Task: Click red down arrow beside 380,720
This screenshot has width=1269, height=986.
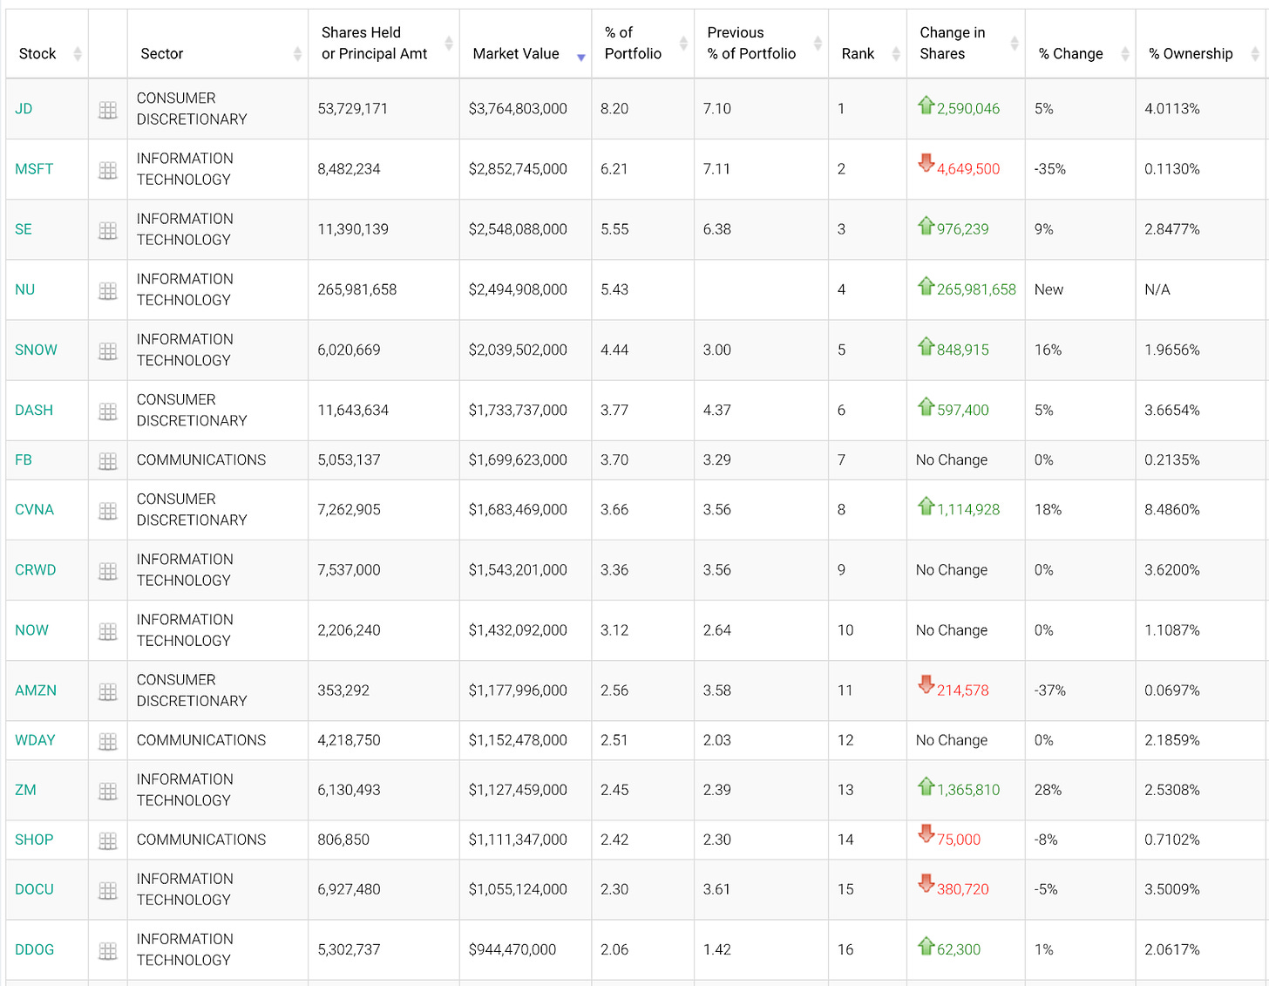Action: point(926,883)
